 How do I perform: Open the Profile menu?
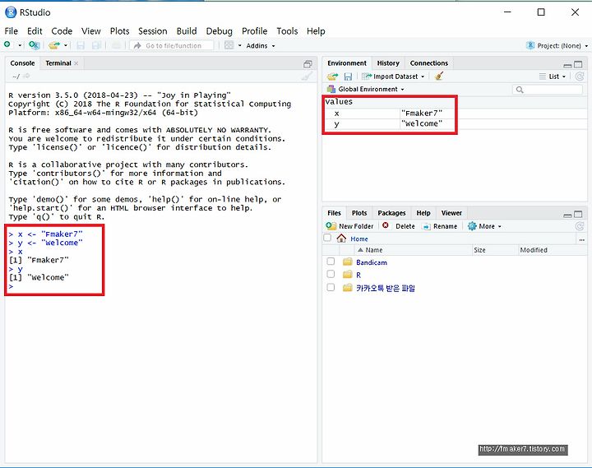point(254,31)
